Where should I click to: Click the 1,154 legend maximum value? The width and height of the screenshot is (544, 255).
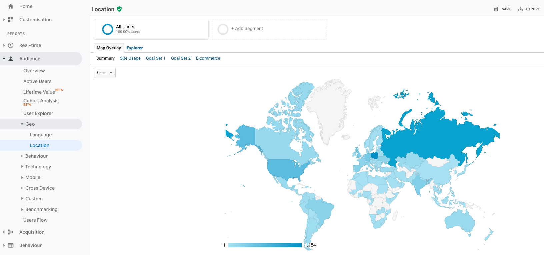tap(310, 245)
